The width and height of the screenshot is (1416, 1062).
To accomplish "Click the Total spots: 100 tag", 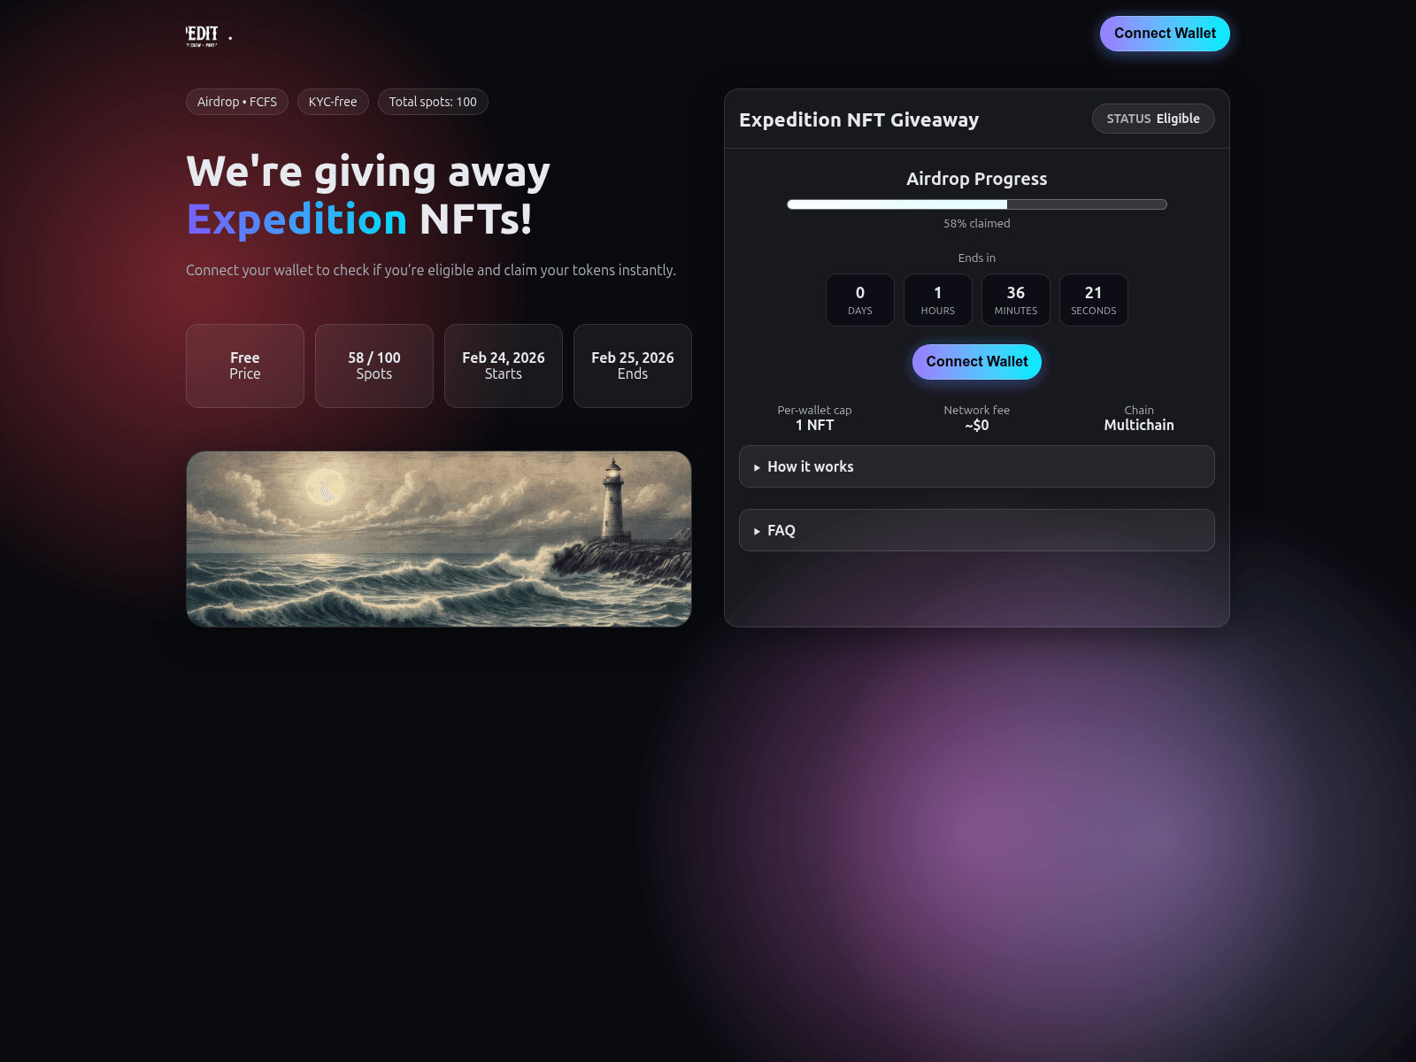I will point(433,102).
